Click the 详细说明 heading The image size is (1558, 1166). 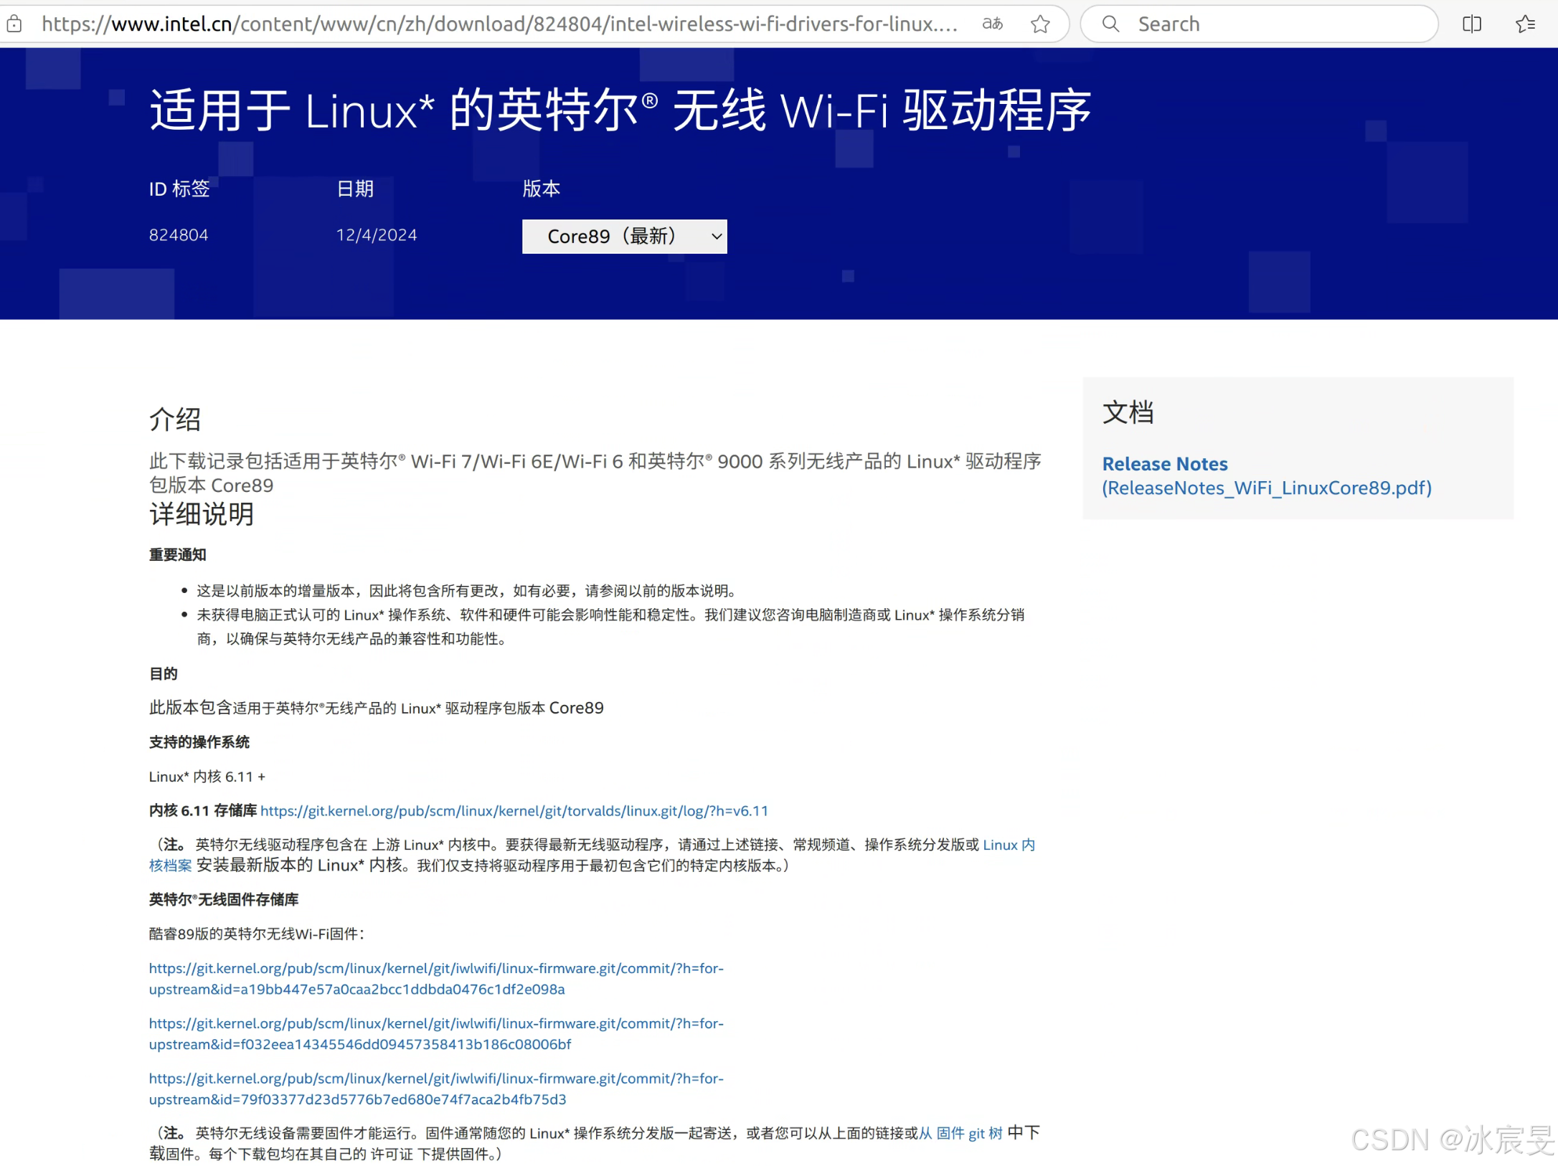point(201,513)
